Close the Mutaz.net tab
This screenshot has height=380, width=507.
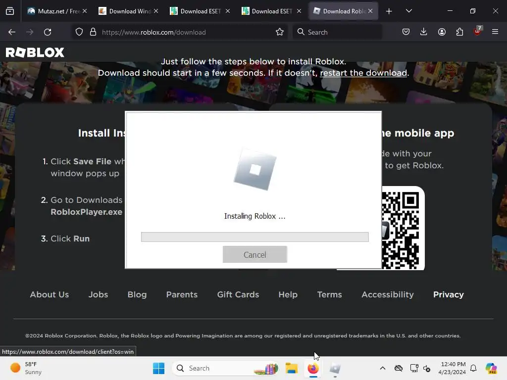[85, 11]
